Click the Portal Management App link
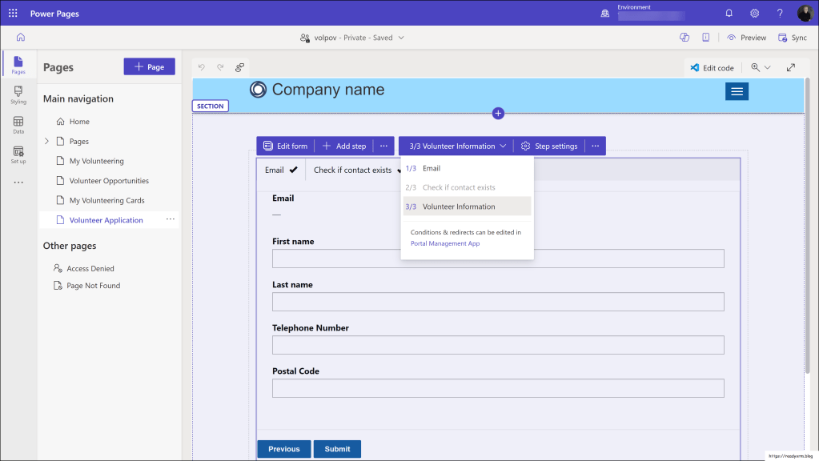This screenshot has width=819, height=461. click(x=444, y=243)
